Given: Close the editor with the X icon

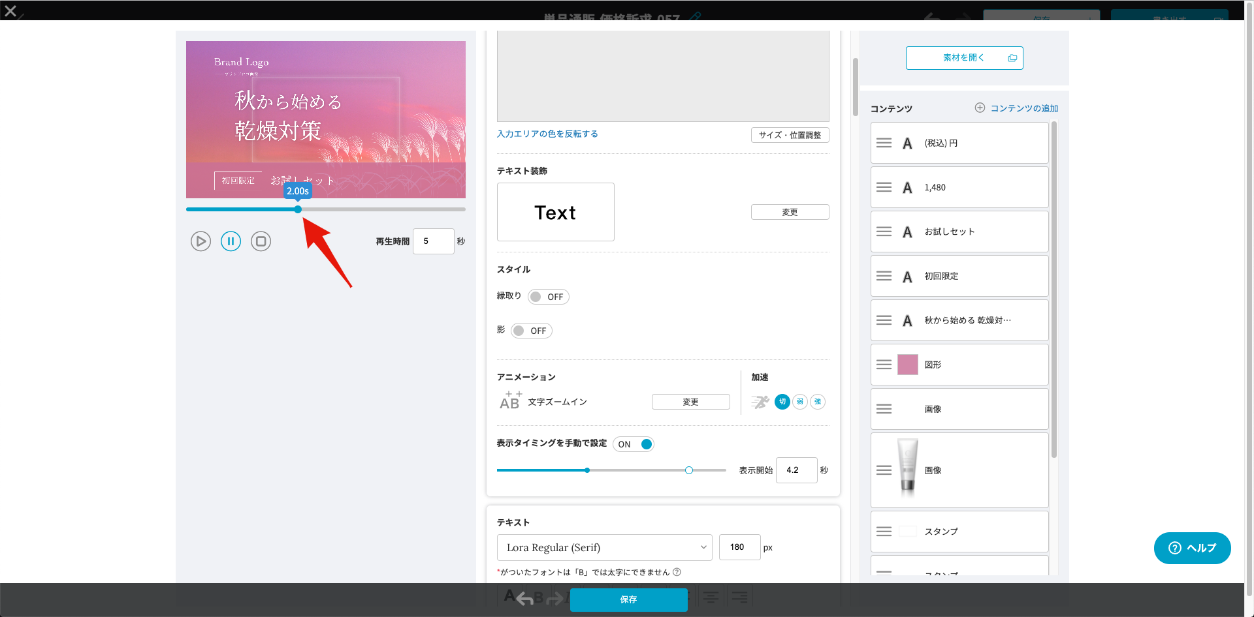Looking at the screenshot, I should click(10, 11).
